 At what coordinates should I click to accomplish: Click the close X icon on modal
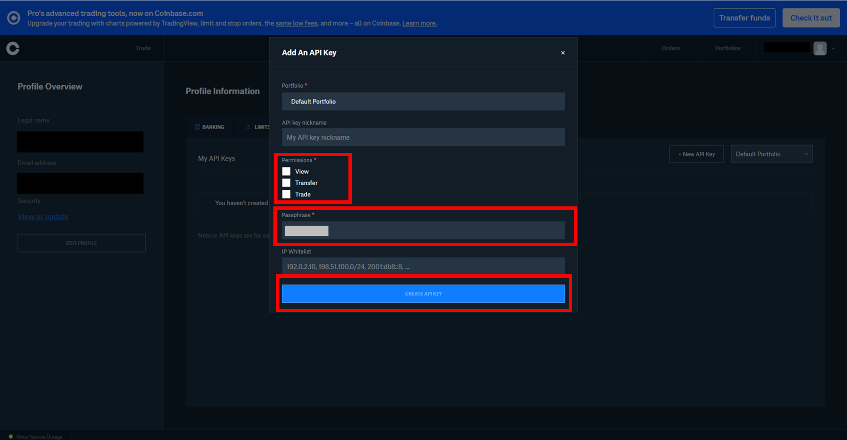point(562,53)
